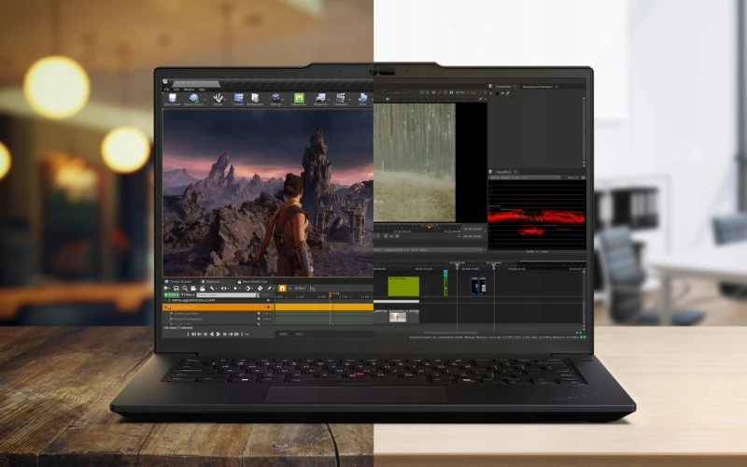This screenshot has width=747, height=467.
Task: Click the Sequencer magnifier search icon
Action: click(185, 289)
